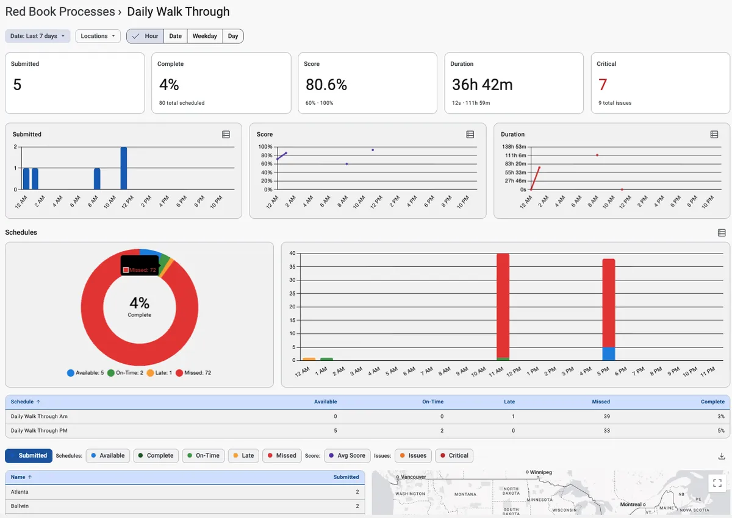Open the Locations dropdown

point(98,36)
